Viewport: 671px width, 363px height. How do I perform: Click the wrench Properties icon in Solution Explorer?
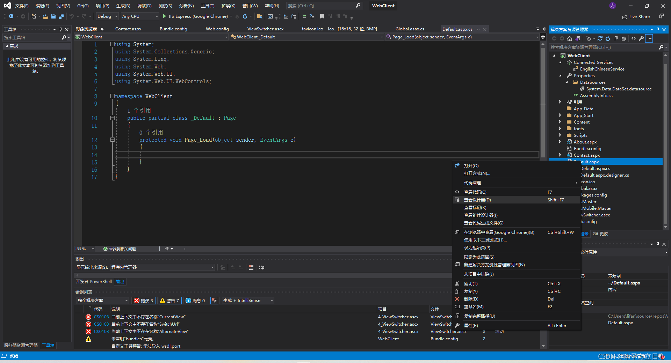tap(641, 38)
